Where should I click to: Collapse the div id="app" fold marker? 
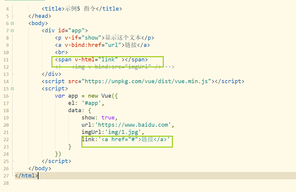click(12, 31)
